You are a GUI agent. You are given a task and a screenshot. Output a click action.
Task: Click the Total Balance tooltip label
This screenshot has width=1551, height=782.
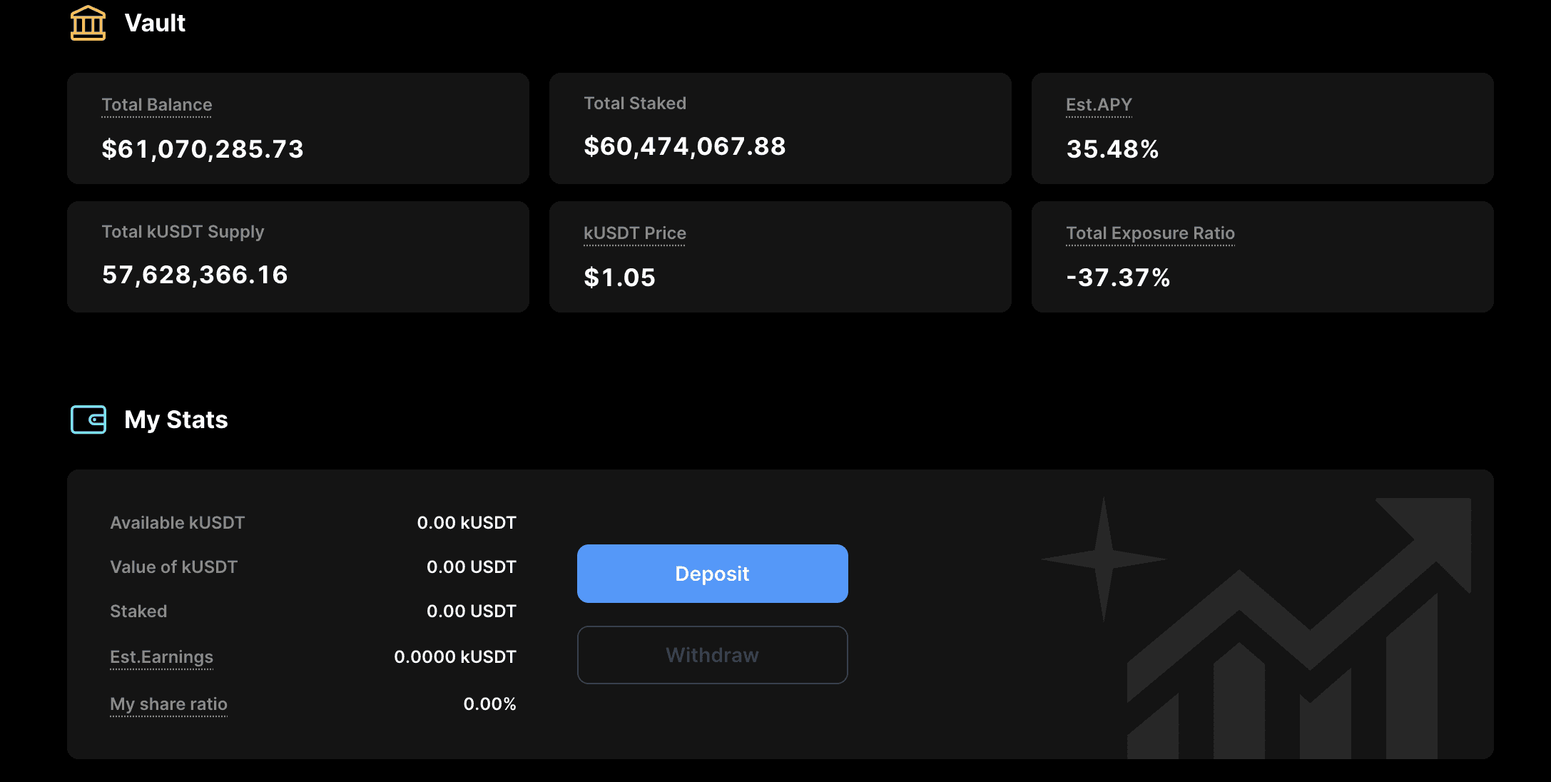[157, 105]
